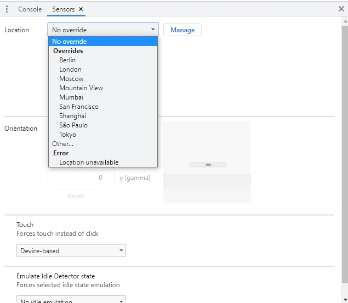
Task: Select Berlin as location override
Action: [x=67, y=60]
